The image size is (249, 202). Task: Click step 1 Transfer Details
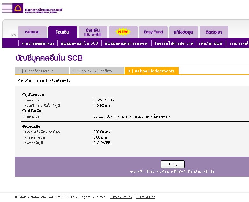point(42,71)
